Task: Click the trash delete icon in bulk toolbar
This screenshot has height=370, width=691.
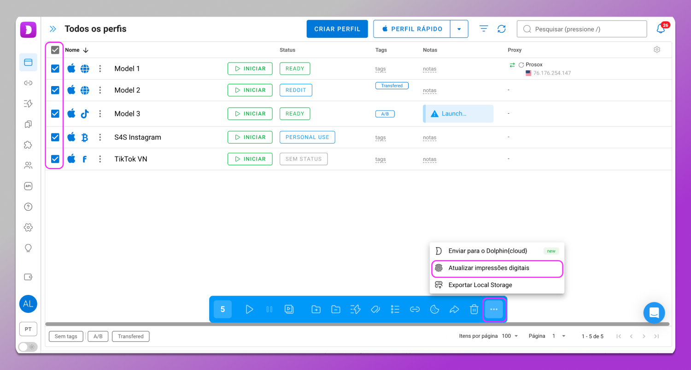Action: click(474, 309)
